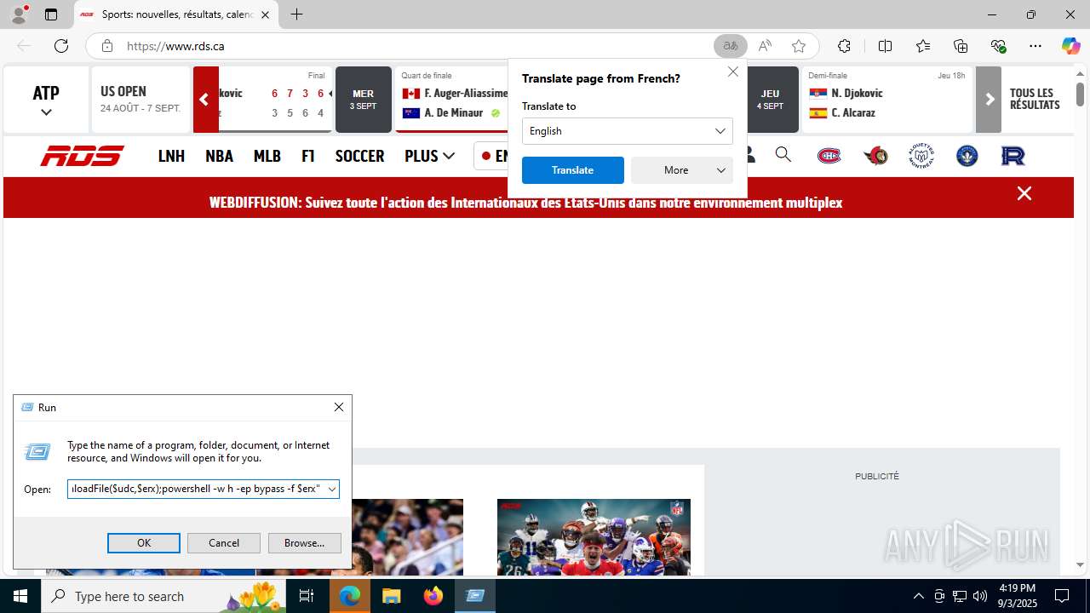Click the browser back arrow
The height and width of the screenshot is (613, 1090).
(24, 46)
